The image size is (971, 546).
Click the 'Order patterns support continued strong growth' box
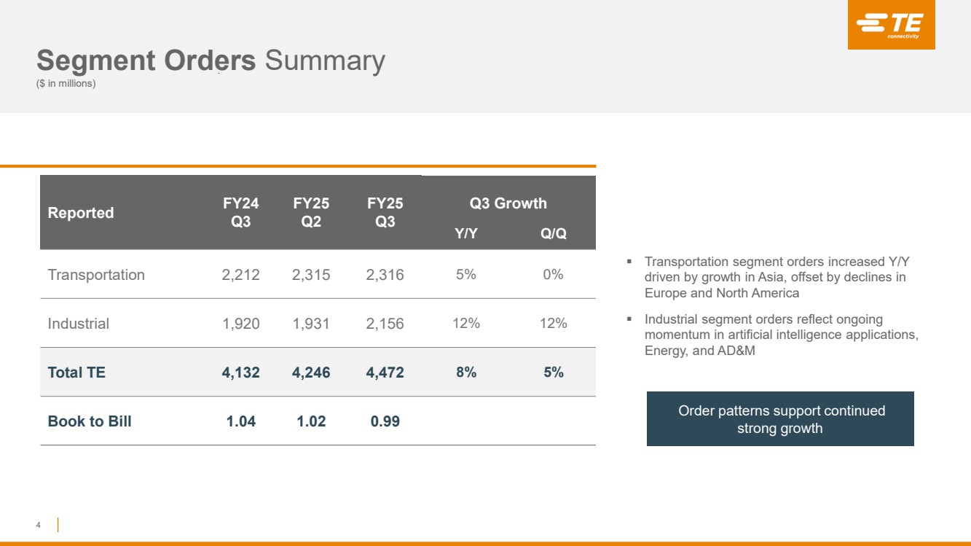(x=780, y=419)
